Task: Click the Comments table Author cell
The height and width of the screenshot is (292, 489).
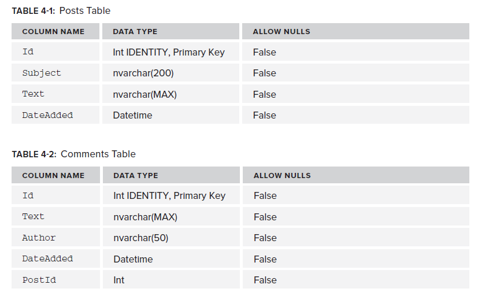Action: point(39,238)
